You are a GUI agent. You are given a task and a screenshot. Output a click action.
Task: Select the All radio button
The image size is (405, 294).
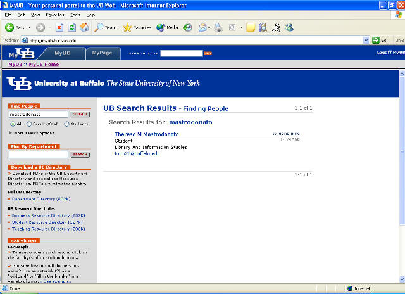[13, 124]
